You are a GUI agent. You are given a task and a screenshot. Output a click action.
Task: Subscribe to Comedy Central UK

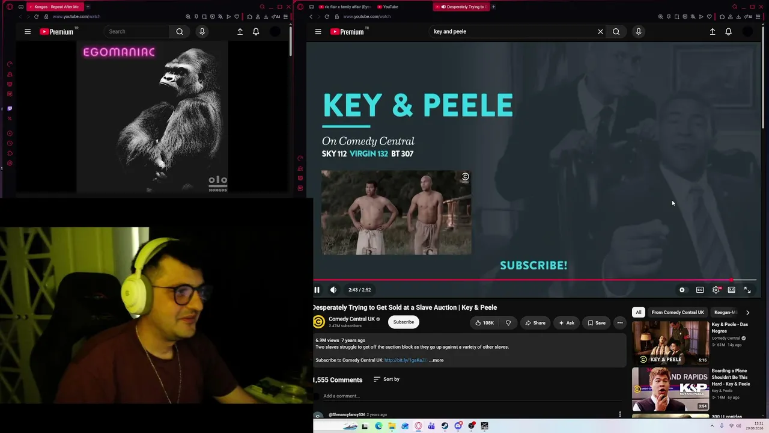click(x=404, y=322)
